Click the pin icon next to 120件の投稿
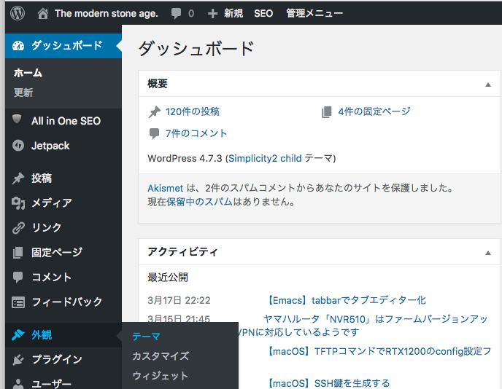 click(x=154, y=112)
